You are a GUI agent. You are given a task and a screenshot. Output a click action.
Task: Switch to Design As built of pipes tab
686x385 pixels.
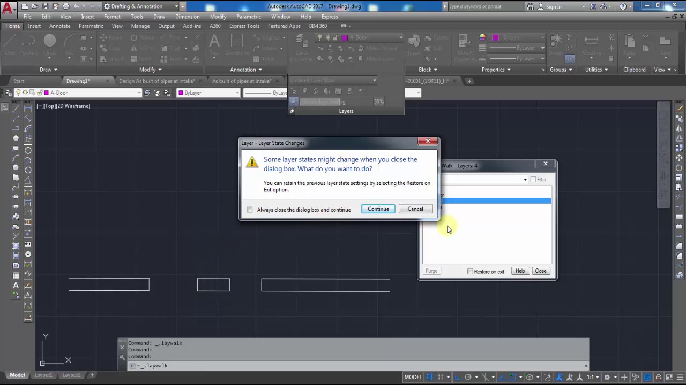tap(156, 81)
